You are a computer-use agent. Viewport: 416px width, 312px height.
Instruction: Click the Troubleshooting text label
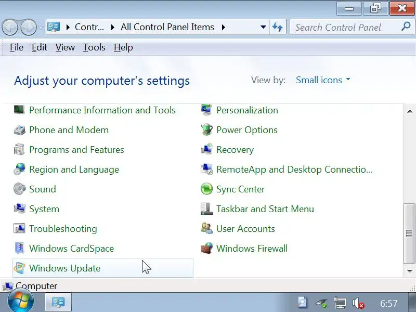tap(63, 229)
